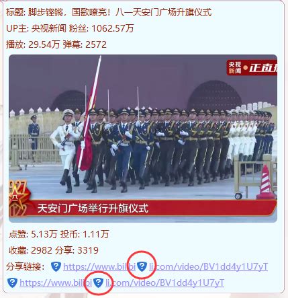Open first li.com/video/BV1dd4y1U7yT link segment
This screenshot has height=298, width=288.
tap(208, 266)
